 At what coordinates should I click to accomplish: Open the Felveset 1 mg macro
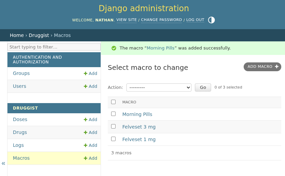click(x=139, y=139)
